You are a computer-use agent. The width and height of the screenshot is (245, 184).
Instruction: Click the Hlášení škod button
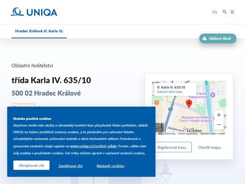[218, 38]
